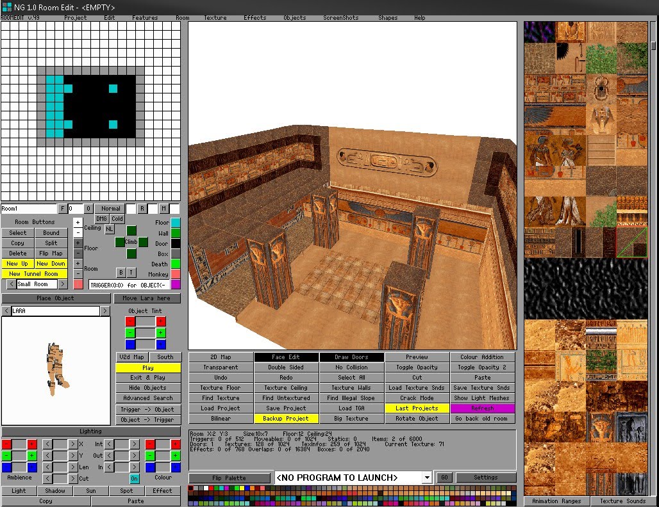Click the green Climb square above the Climb label

coord(131,230)
